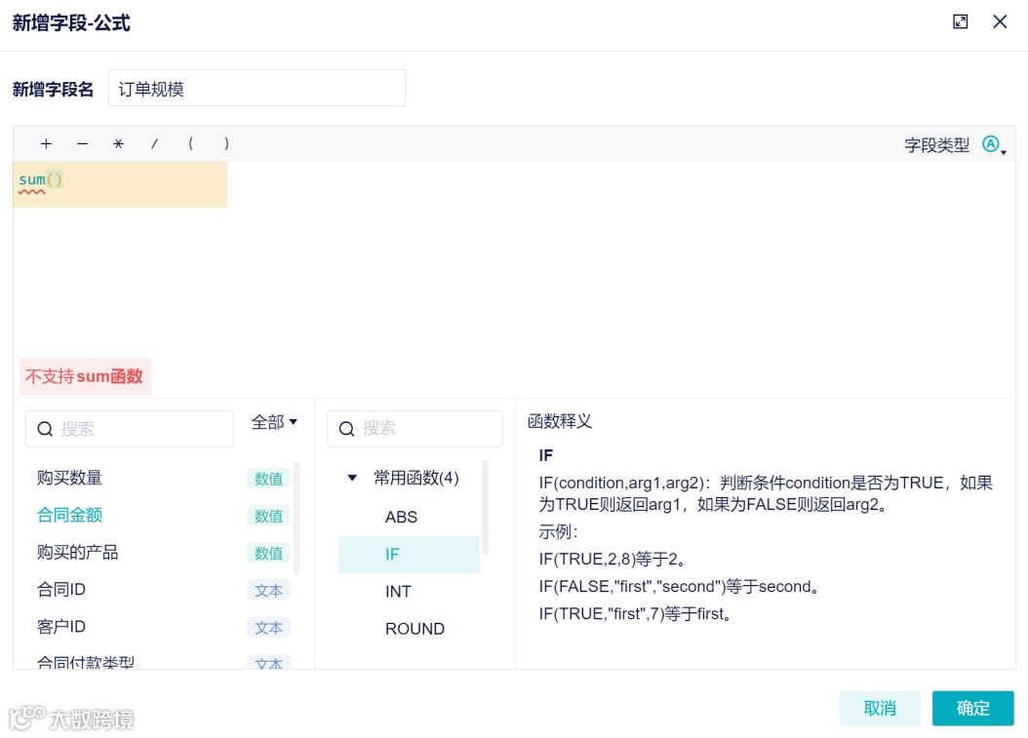Select the ROUND function
The height and width of the screenshot is (738, 1028).
(415, 629)
